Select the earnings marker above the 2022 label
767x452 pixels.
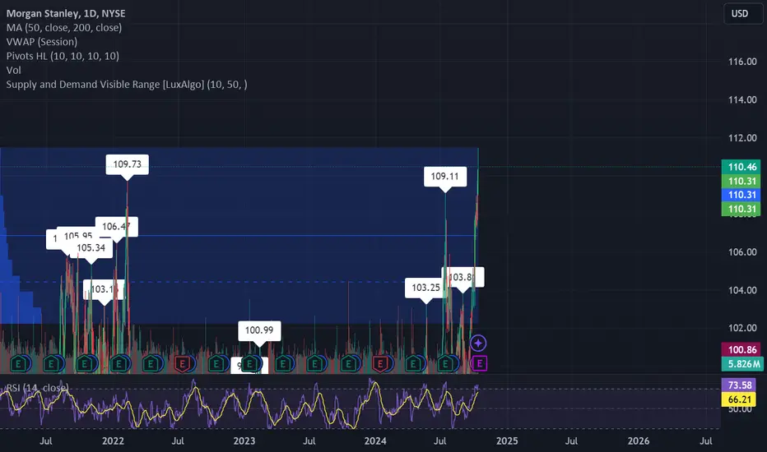(119, 363)
